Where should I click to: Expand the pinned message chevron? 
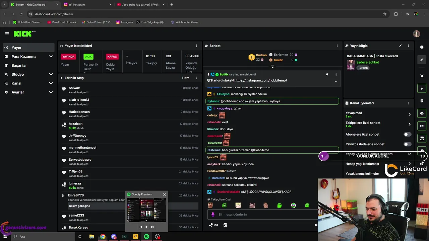(x=336, y=82)
